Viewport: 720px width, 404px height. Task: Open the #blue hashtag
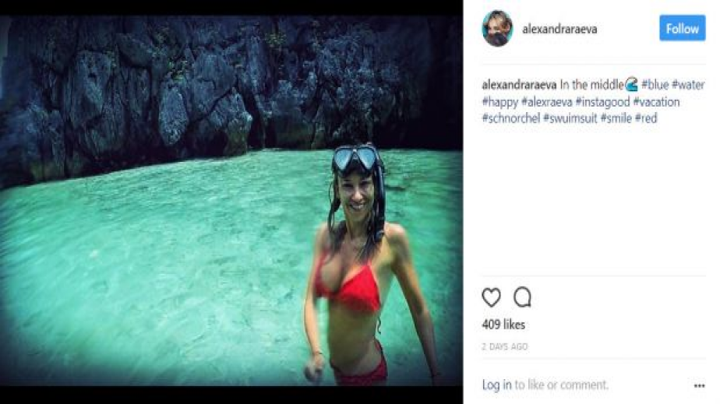[655, 85]
